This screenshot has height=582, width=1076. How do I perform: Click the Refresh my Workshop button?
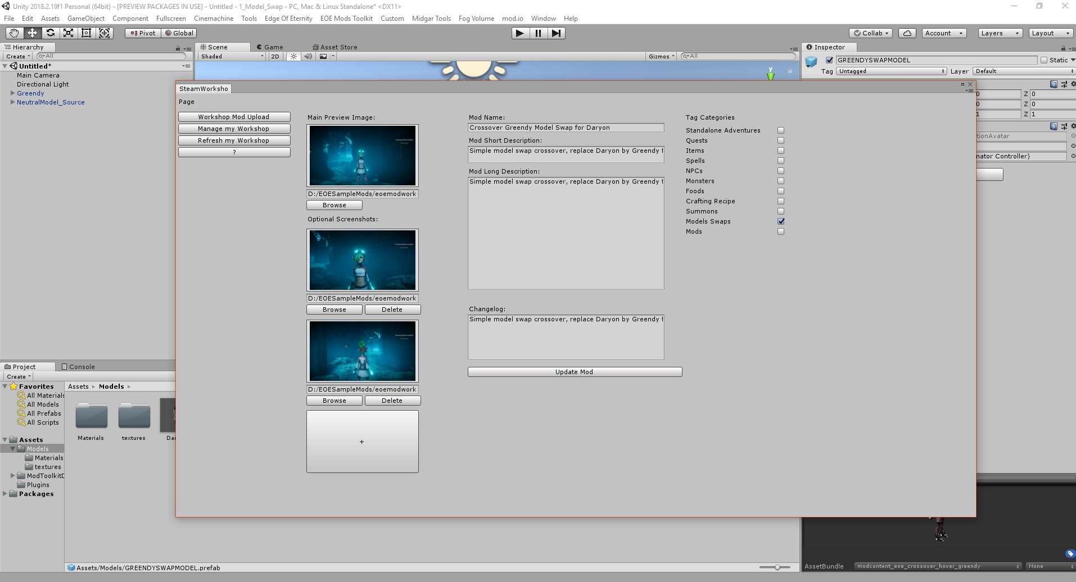pyautogui.click(x=234, y=140)
